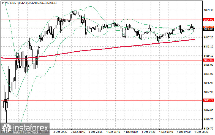Select the 6850.83 current price label
Screen dimensions: 215x135
pos(208,29)
